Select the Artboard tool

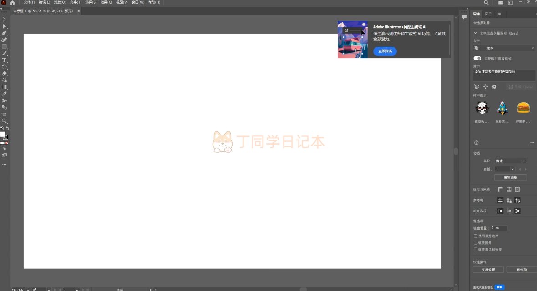tap(4, 114)
